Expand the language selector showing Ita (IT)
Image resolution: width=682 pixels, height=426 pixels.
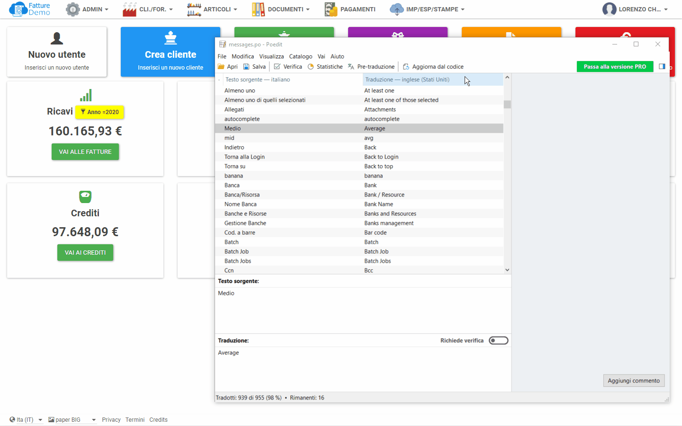click(26, 419)
